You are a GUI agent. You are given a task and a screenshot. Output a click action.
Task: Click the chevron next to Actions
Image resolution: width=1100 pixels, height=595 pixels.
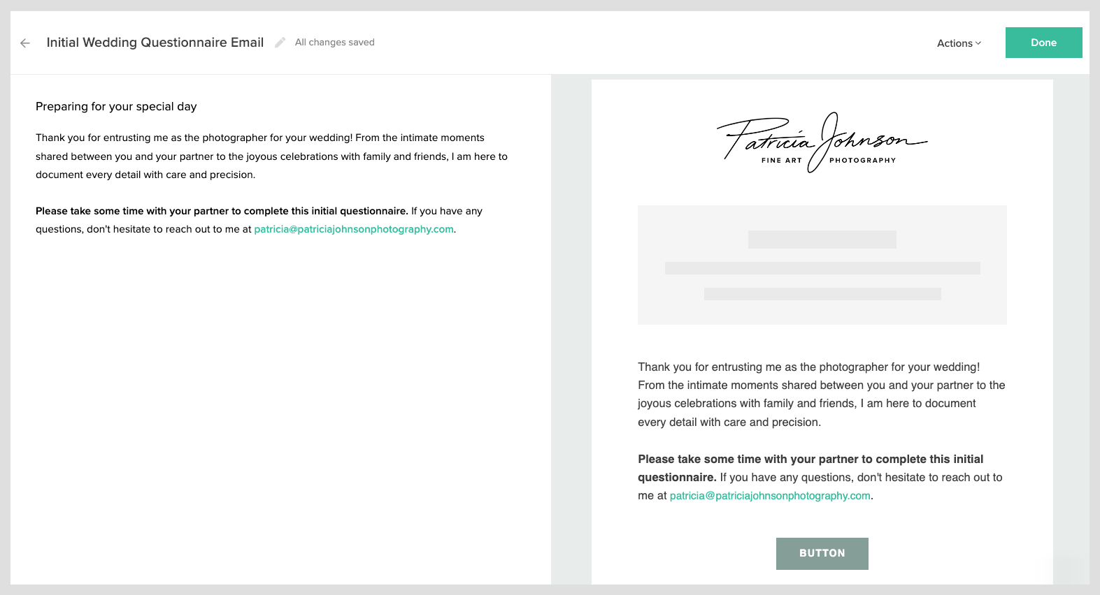(978, 43)
